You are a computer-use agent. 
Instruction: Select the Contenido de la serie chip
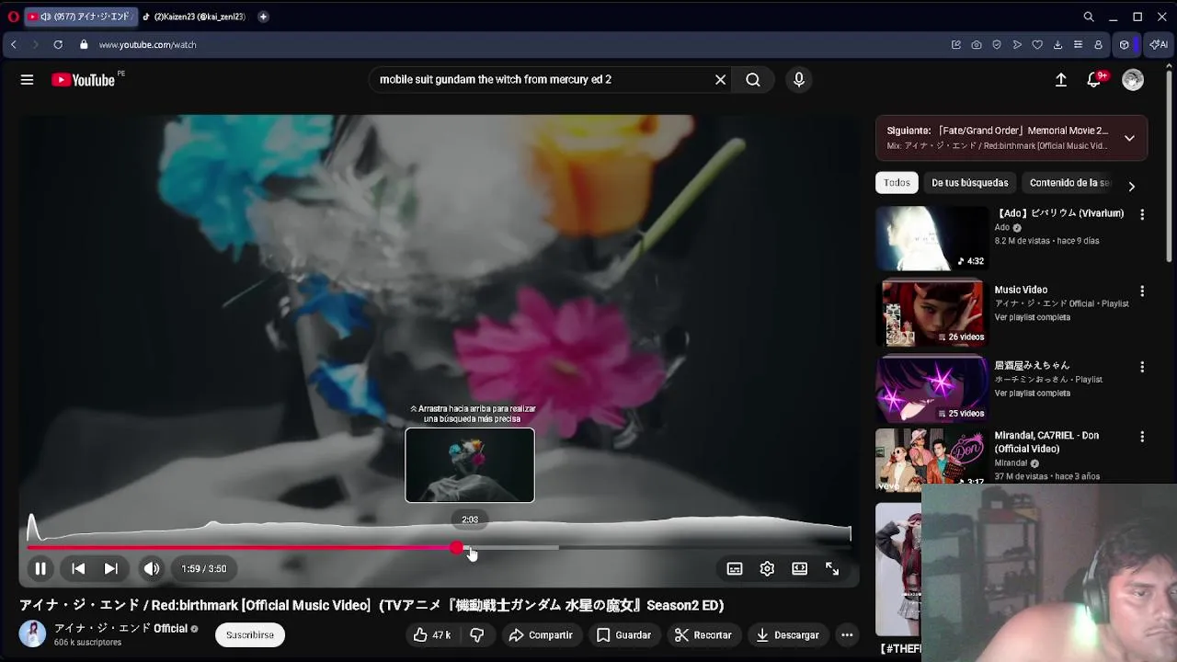tap(1069, 183)
